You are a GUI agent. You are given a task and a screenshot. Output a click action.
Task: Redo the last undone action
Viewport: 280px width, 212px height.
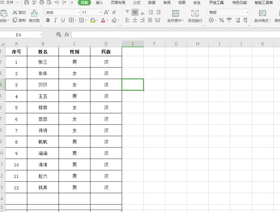pyautogui.click(x=64, y=2)
